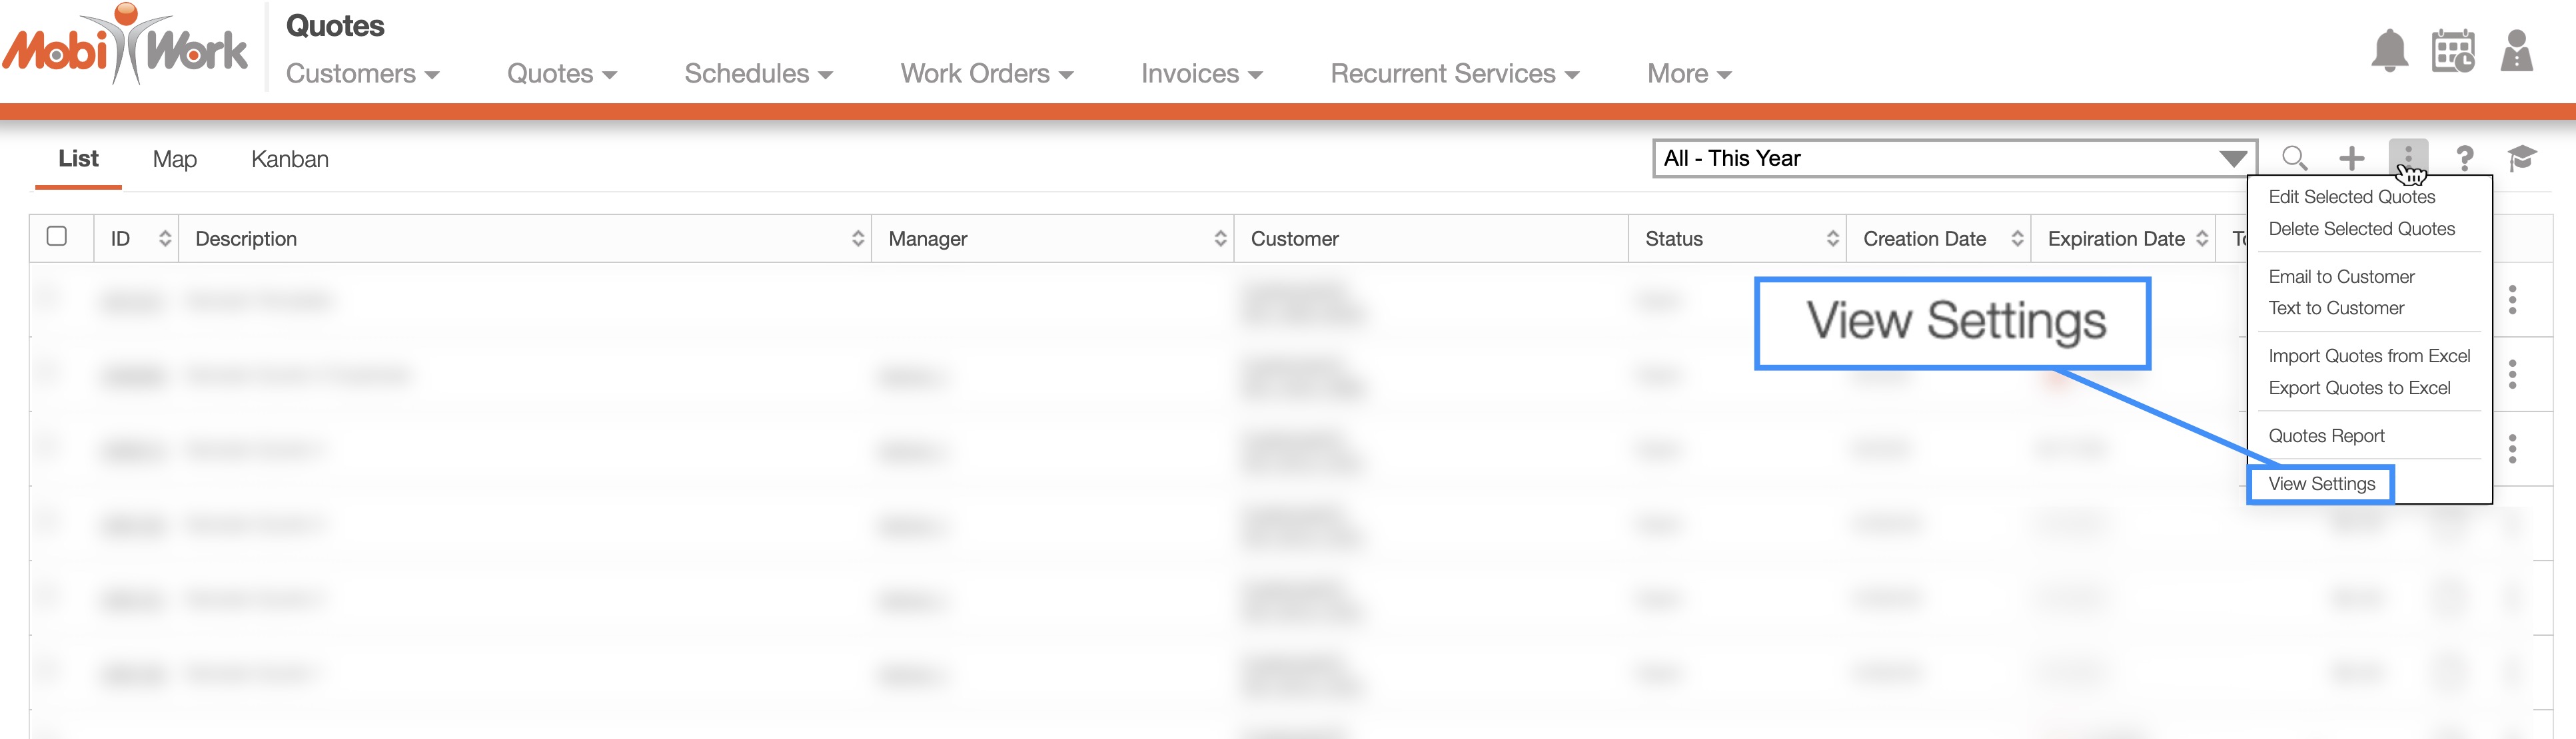The image size is (2576, 739).
Task: Open the graduation cap tutorials icon
Action: pyautogui.click(x=2521, y=158)
